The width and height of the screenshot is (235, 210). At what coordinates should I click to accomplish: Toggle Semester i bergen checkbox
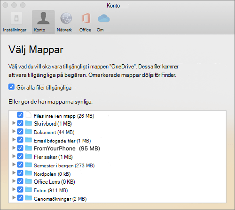click(x=20, y=165)
